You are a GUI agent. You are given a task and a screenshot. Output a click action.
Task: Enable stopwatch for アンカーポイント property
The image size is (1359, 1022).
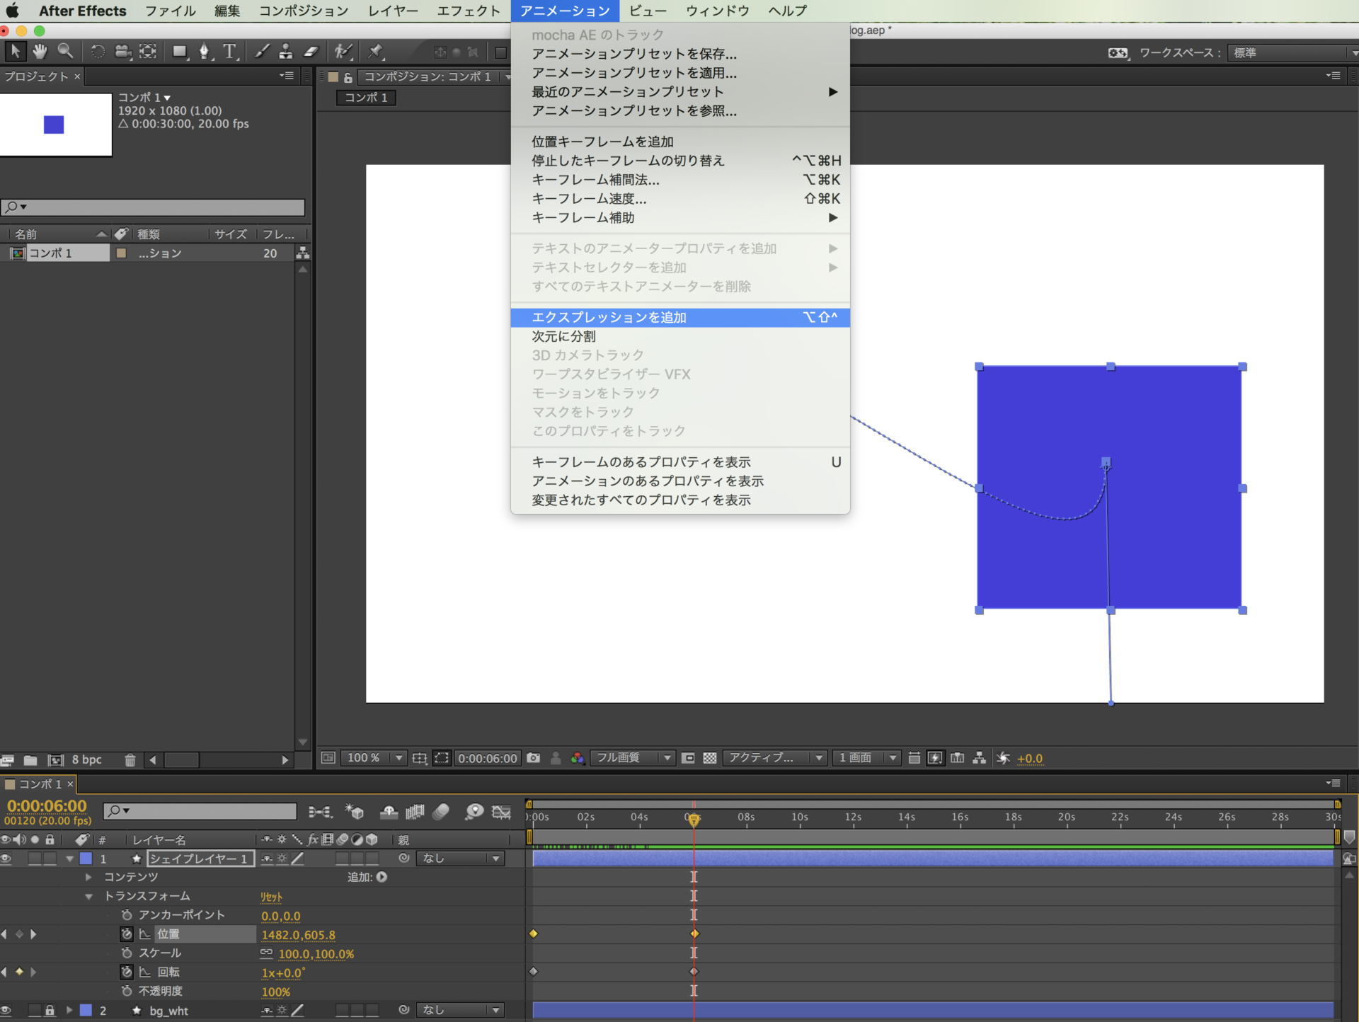[127, 915]
